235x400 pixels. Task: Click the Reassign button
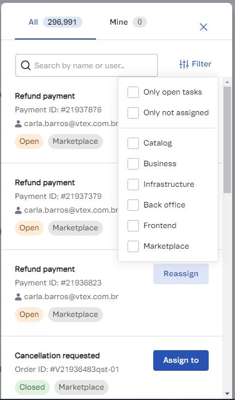[181, 274]
